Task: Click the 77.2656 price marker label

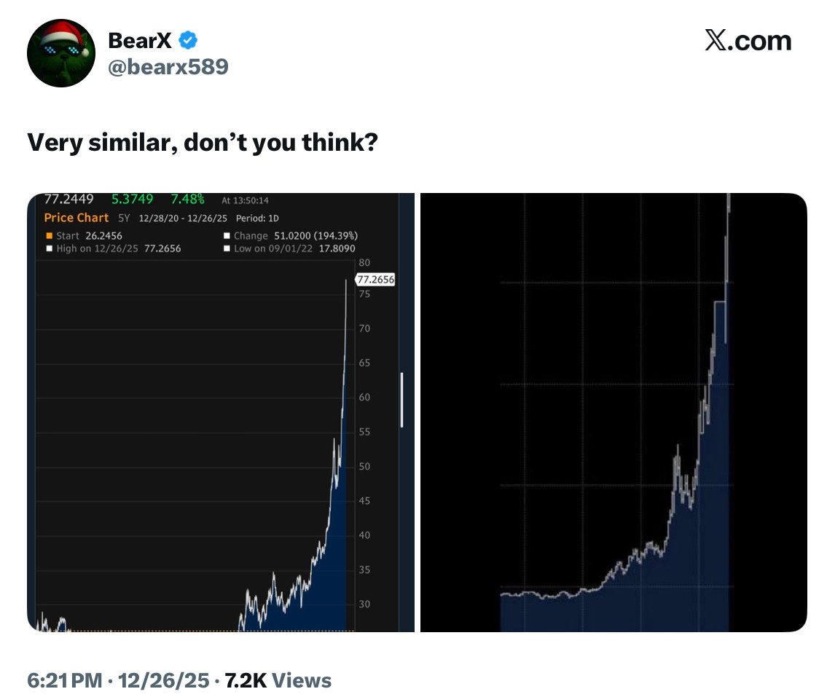Action: pos(375,280)
